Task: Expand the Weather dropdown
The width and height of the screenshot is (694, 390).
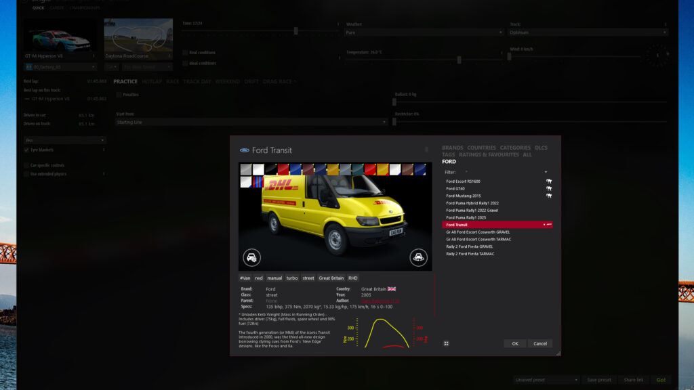Action: click(415, 32)
